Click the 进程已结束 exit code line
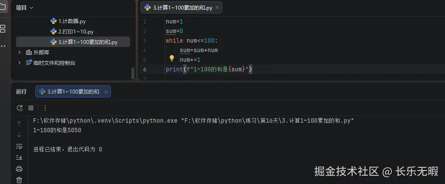445x184 pixels. (x=67, y=149)
